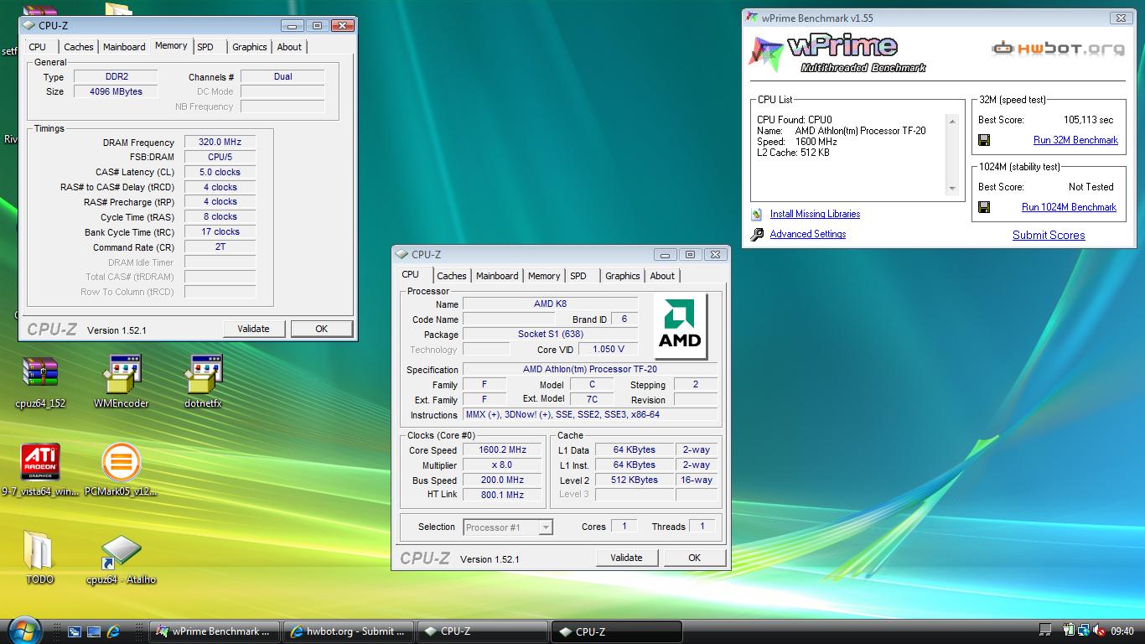The image size is (1145, 644).
Task: Close the wPrime Benchmark window
Action: (x=1121, y=18)
